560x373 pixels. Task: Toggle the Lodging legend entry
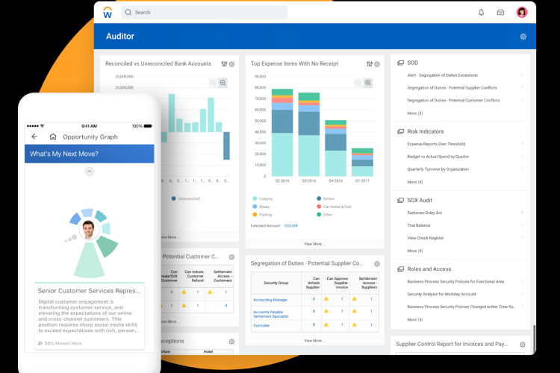pos(263,198)
